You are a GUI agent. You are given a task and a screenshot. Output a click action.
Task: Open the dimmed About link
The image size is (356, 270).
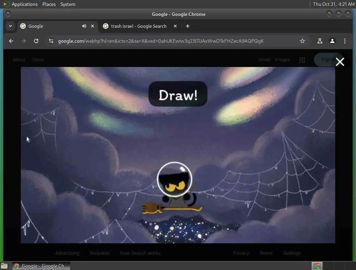(19, 60)
